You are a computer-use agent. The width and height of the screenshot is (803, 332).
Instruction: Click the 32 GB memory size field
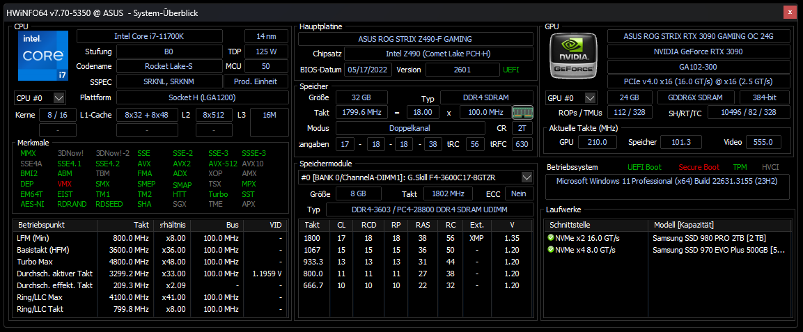361,97
